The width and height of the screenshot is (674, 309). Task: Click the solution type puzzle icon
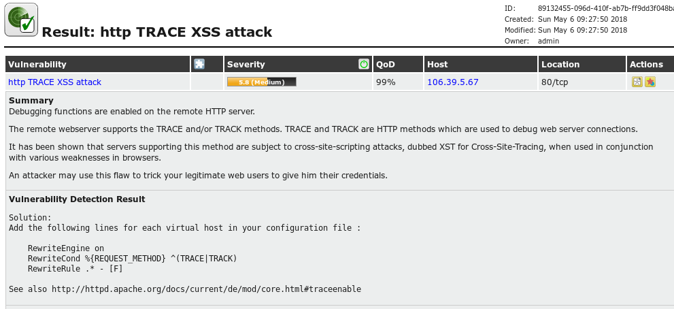click(x=199, y=64)
